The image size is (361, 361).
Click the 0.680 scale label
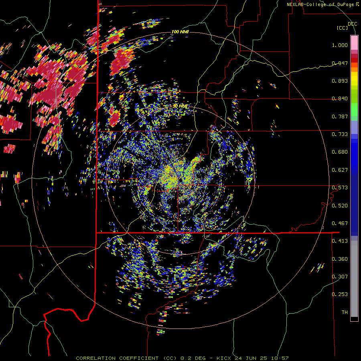coord(340,152)
